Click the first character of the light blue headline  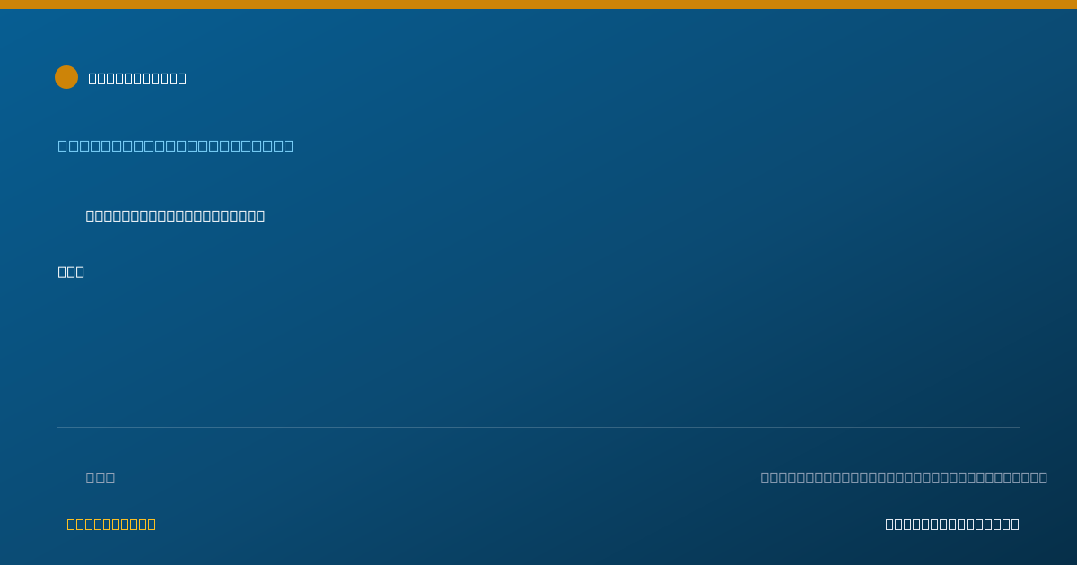[63, 145]
